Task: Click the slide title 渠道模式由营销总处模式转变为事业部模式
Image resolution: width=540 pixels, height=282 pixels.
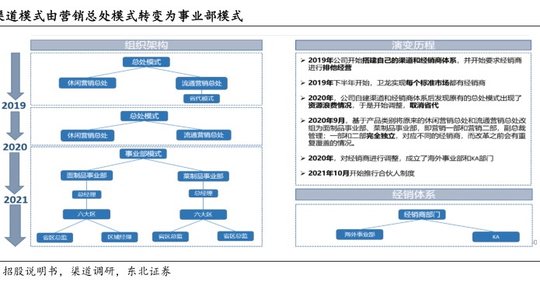Action: coord(120,16)
